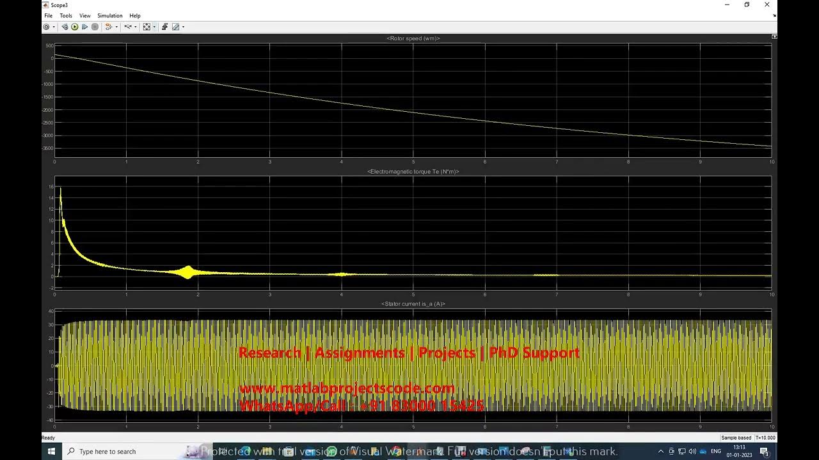Click network icon in system tray
The height and width of the screenshot is (460, 819).
pyautogui.click(x=682, y=451)
